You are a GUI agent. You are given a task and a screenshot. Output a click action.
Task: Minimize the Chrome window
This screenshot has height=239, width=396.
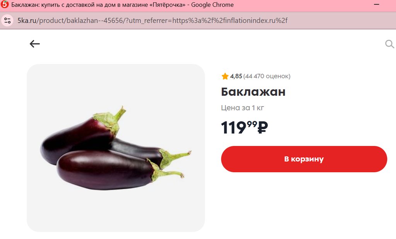[x=376, y=5]
